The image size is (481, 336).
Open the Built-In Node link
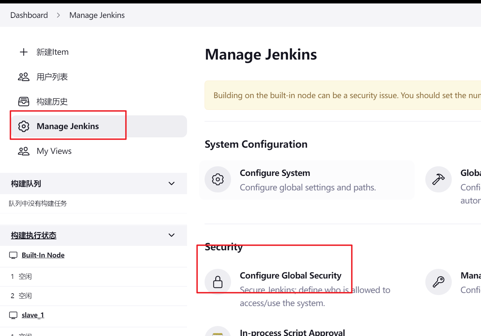43,255
